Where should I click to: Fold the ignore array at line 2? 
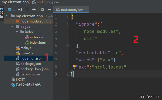[x=69, y=24]
